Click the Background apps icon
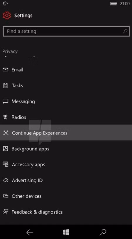132x239 pixels. click(6, 149)
